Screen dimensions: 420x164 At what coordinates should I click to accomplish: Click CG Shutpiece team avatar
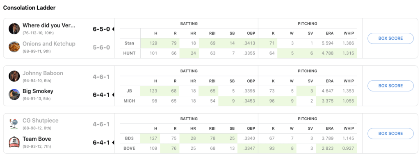14,124
